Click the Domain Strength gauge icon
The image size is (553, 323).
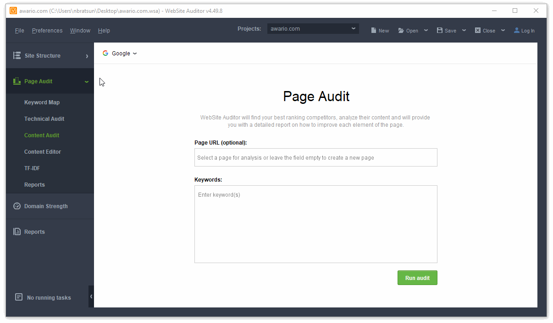17,206
